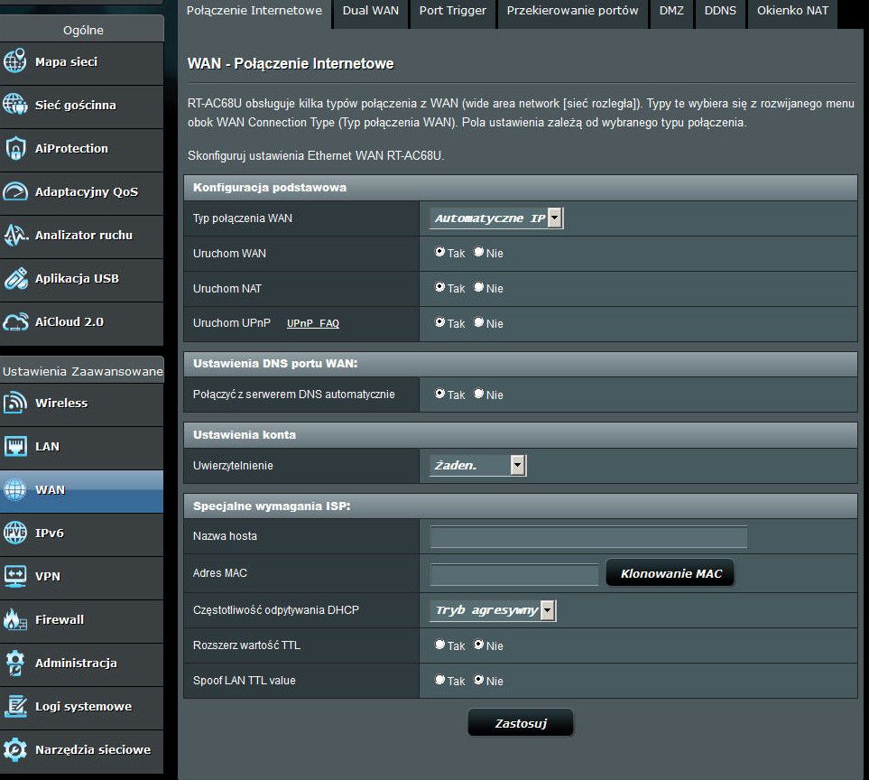Select Nie for Uruchom WAN
This screenshot has height=780, width=869.
[479, 253]
